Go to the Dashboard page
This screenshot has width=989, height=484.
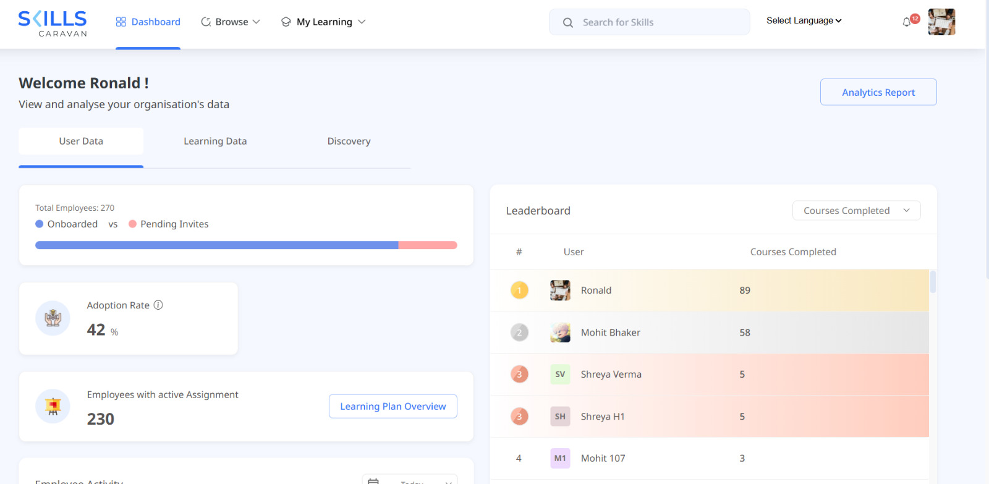(148, 22)
